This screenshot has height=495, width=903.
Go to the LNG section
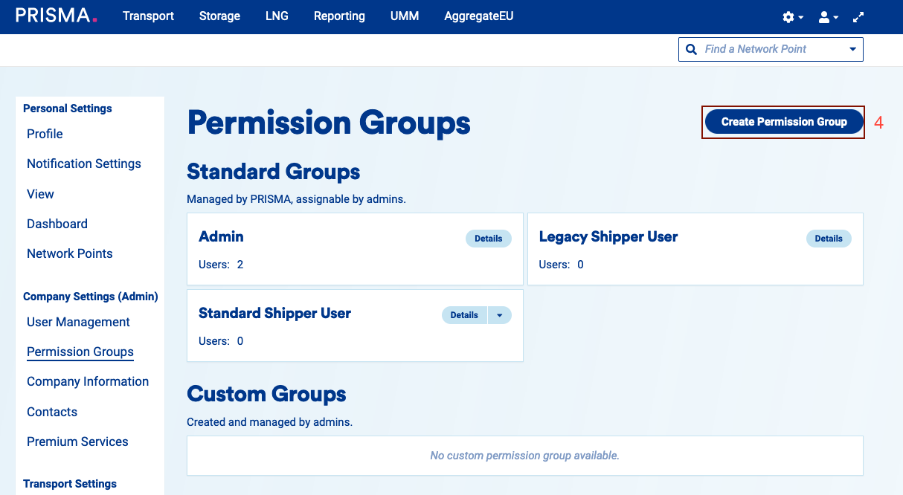[277, 16]
